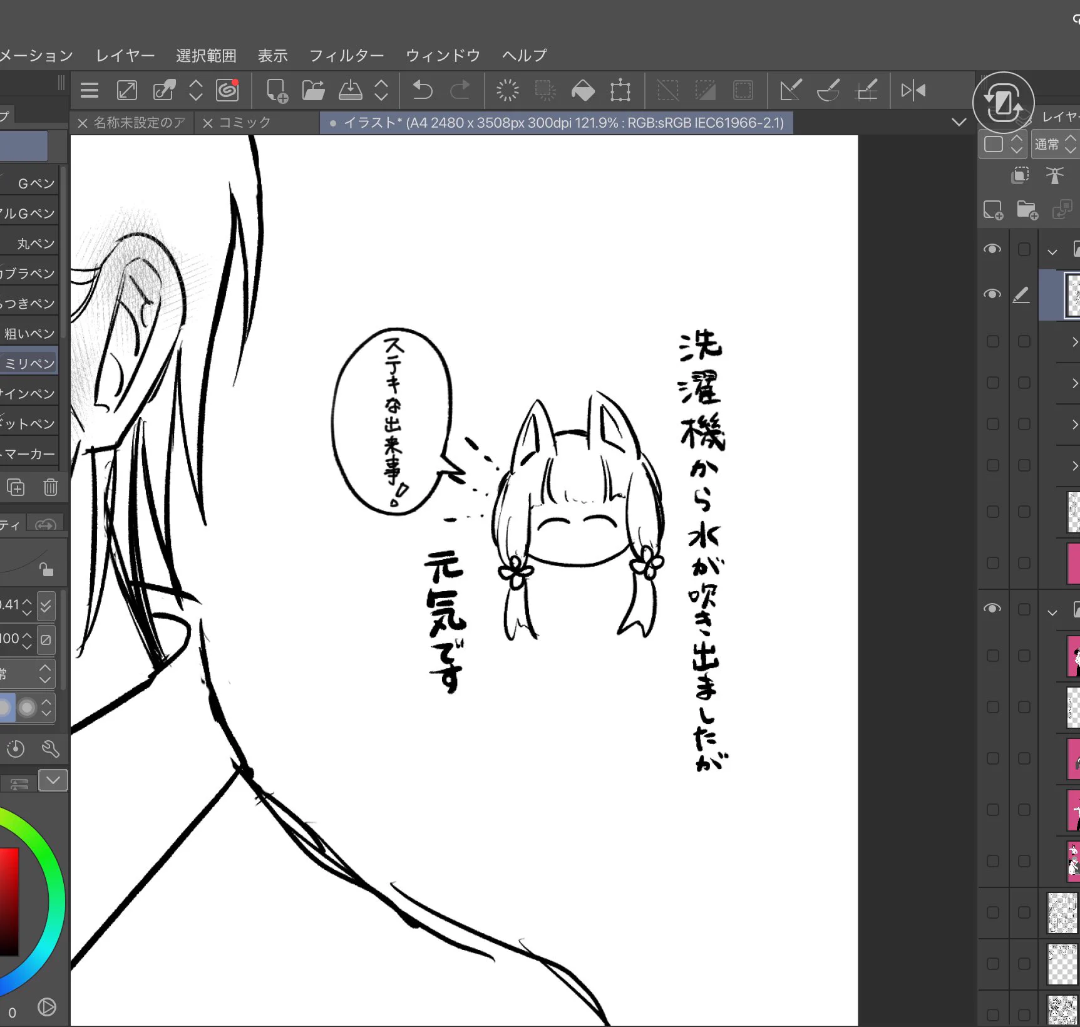Viewport: 1080px width, 1027px height.
Task: Select the Gペン sub tool
Action: tap(29, 183)
